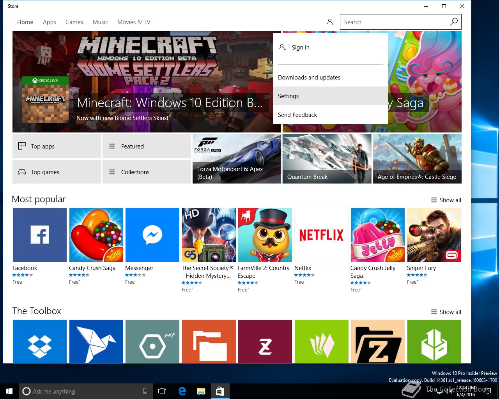
Task: Click The Toolbox section heading
Action: click(x=37, y=311)
